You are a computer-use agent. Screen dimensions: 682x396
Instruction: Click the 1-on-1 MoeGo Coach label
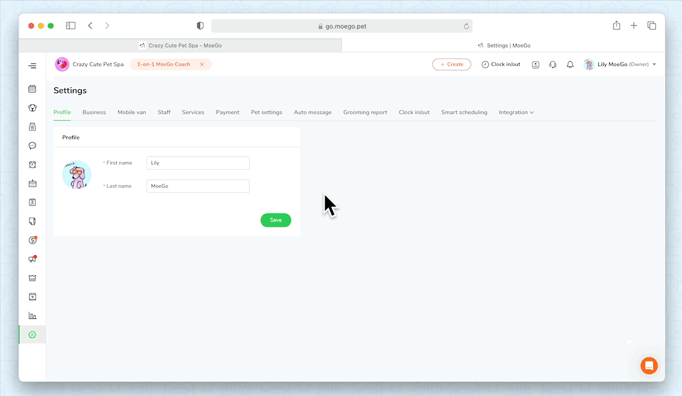click(164, 65)
